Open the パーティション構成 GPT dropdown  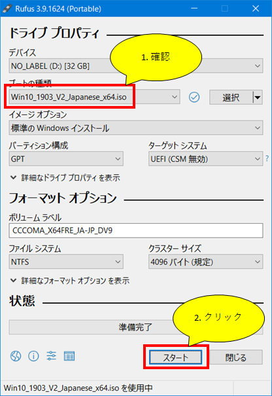[66, 158]
